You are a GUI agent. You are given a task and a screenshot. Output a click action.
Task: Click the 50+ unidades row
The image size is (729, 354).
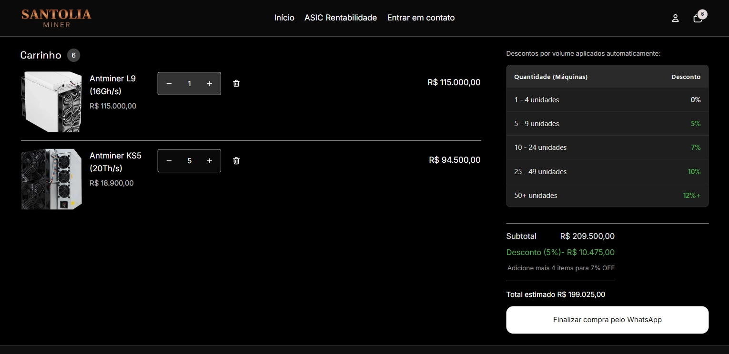[607, 195]
